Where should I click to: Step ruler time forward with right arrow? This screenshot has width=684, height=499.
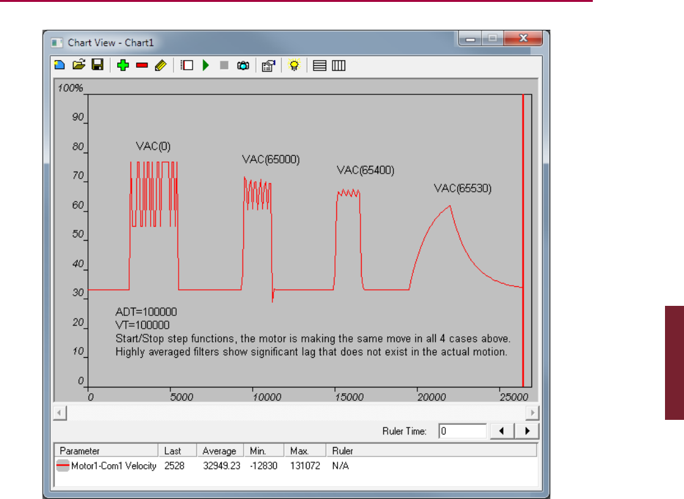point(527,431)
